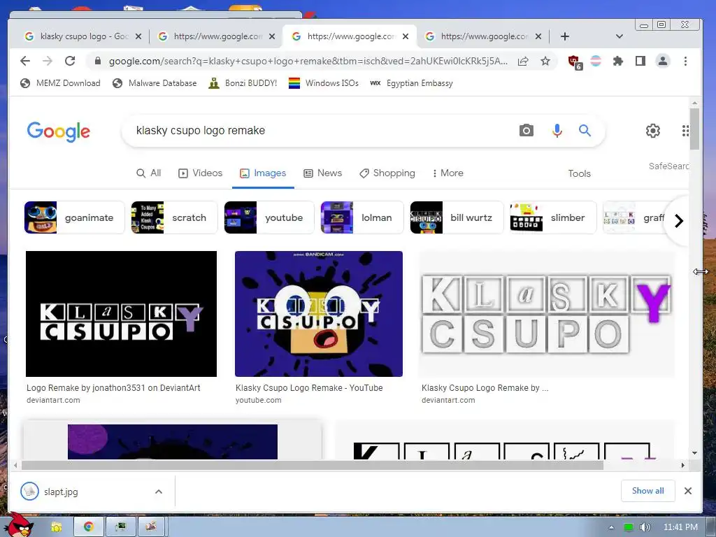This screenshot has width=716, height=537.
Task: Open Google quick settings gear
Action: [x=653, y=131]
